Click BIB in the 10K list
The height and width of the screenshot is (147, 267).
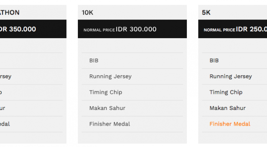pos(94,61)
